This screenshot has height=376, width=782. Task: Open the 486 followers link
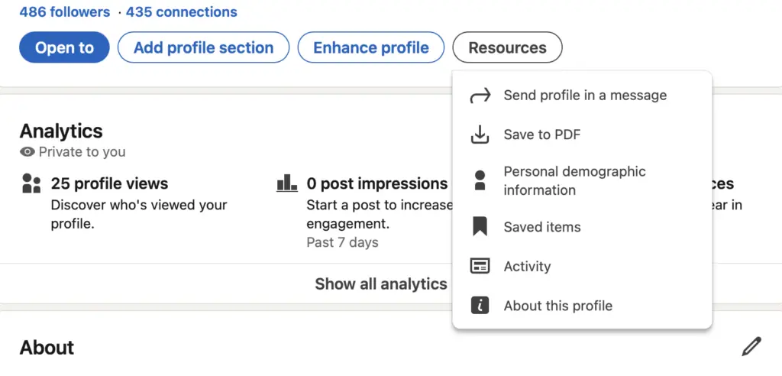click(x=65, y=12)
